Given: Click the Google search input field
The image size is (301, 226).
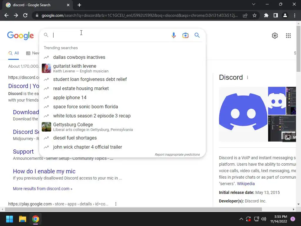Looking at the screenshot, I should click(x=111, y=35).
